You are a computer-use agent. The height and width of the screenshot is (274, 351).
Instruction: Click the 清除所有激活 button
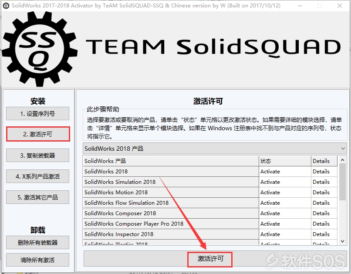[x=37, y=260]
